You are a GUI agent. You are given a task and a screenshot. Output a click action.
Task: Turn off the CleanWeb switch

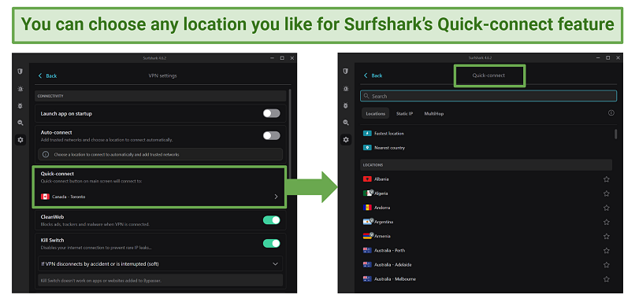(271, 220)
